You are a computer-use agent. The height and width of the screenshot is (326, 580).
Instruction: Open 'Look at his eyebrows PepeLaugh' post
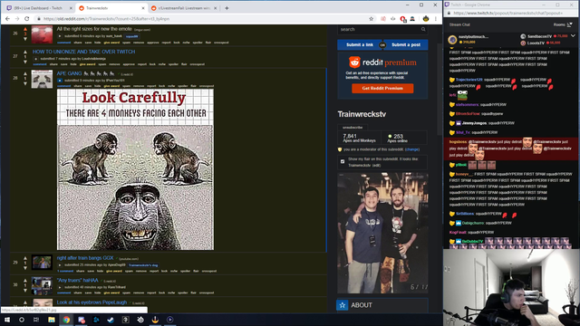tap(92, 302)
